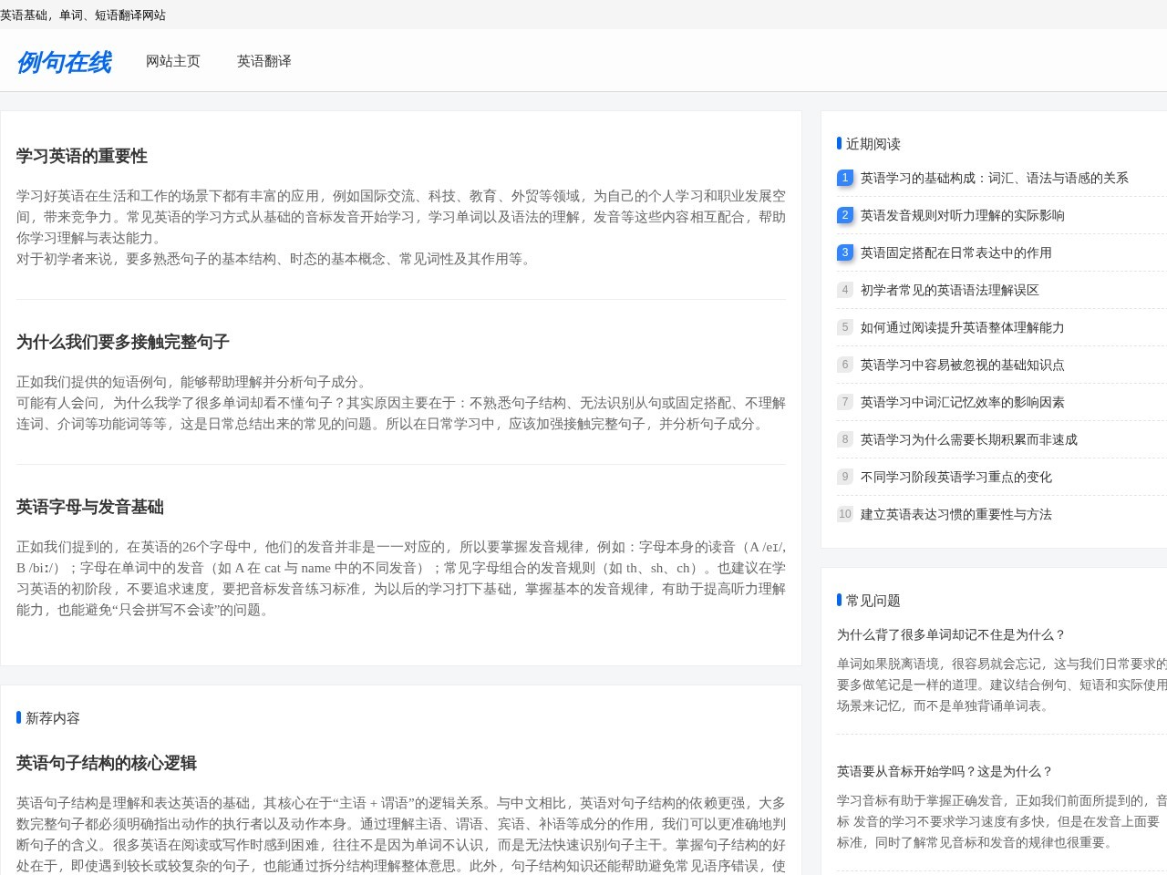This screenshot has width=1167, height=875.
Task: Open the 英语翻译 menu item
Action: (x=264, y=61)
